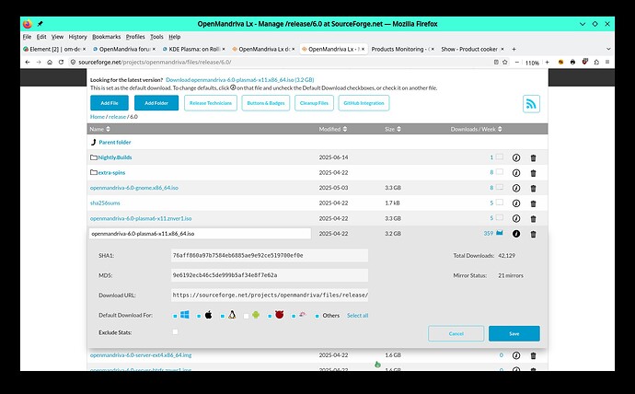Zoom in with the plus icon
This screenshot has width=635, height=394.
[548, 62]
